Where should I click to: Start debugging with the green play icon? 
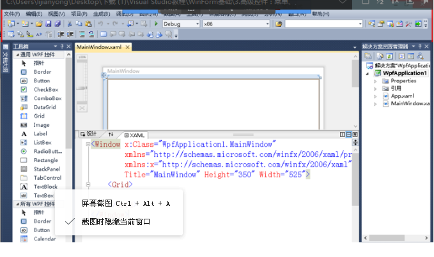[x=156, y=24]
